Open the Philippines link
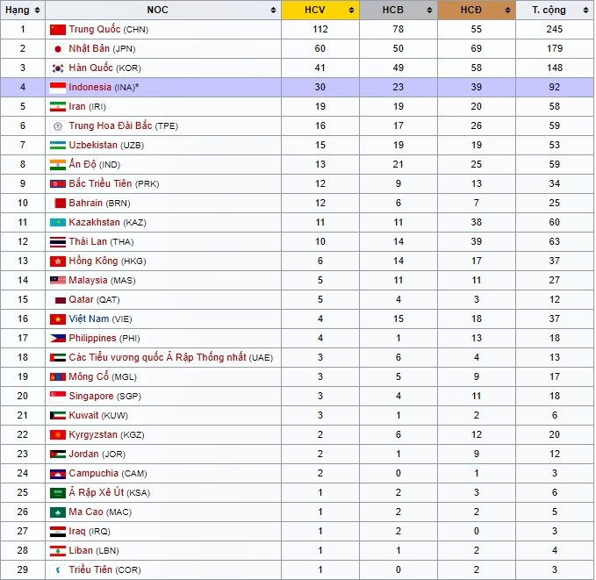 pyautogui.click(x=92, y=339)
